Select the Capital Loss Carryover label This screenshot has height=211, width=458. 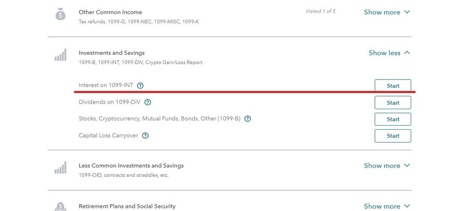click(108, 136)
